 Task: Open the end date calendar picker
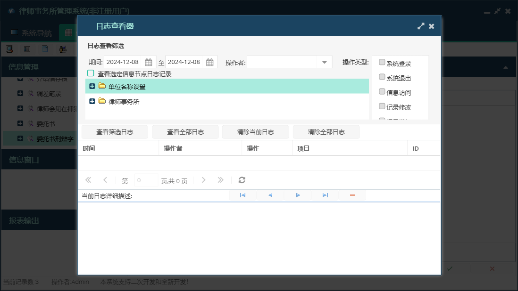(210, 62)
